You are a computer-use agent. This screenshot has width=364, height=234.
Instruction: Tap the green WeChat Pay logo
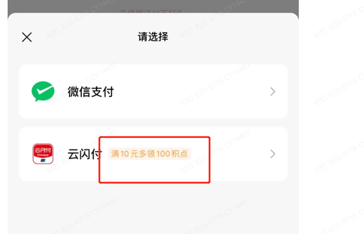43,91
